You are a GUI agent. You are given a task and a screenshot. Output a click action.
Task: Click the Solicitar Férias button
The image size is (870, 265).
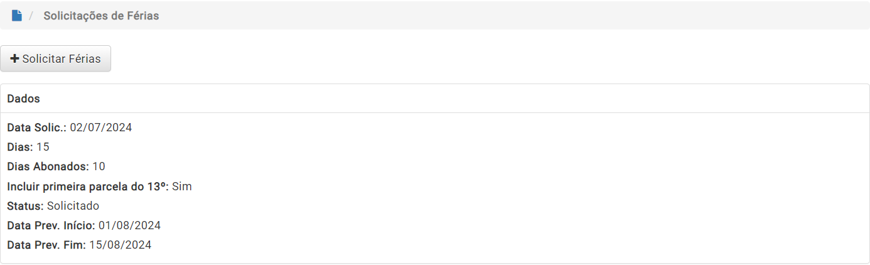coord(55,58)
